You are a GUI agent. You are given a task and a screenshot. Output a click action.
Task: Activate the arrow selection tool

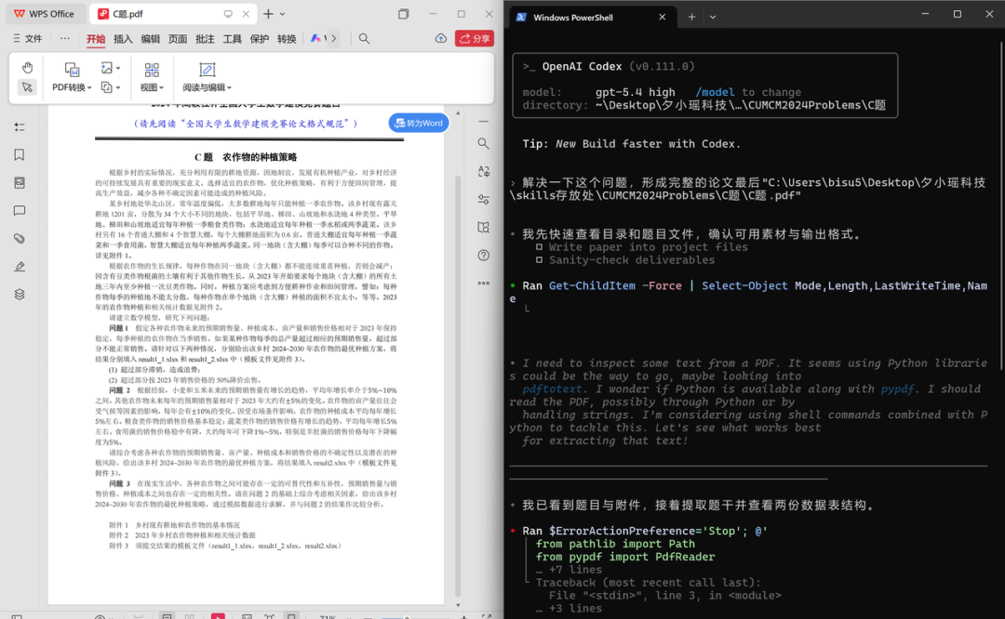coord(28,87)
